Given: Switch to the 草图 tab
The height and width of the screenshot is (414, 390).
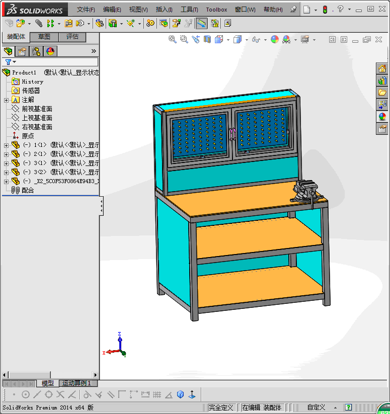Looking at the screenshot, I should coord(44,37).
